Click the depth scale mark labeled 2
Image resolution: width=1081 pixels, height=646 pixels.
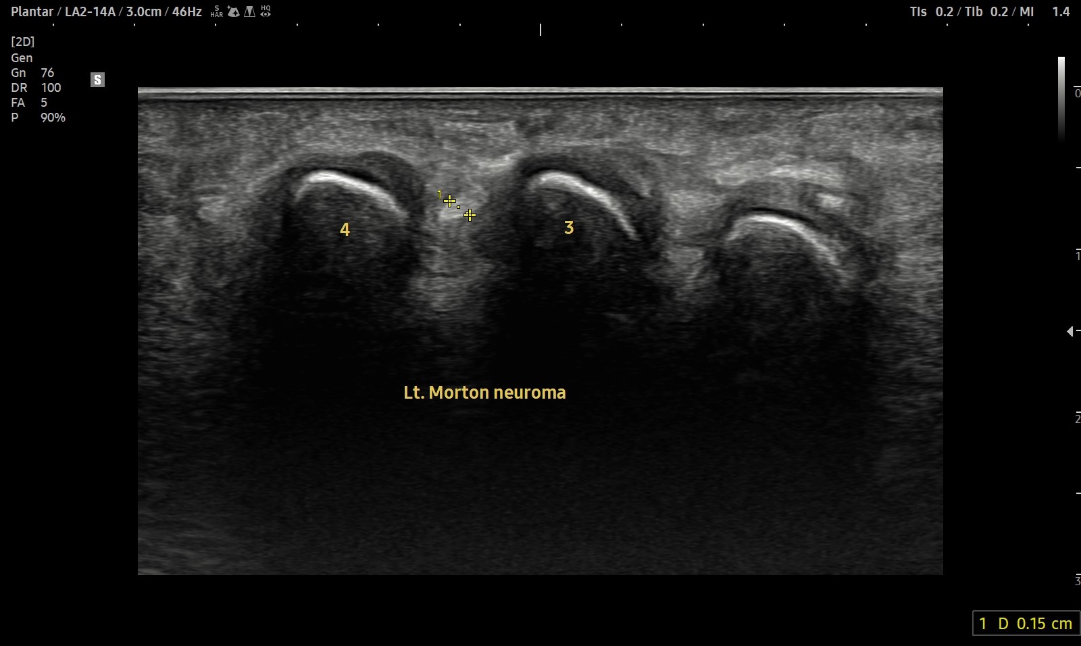[1078, 418]
